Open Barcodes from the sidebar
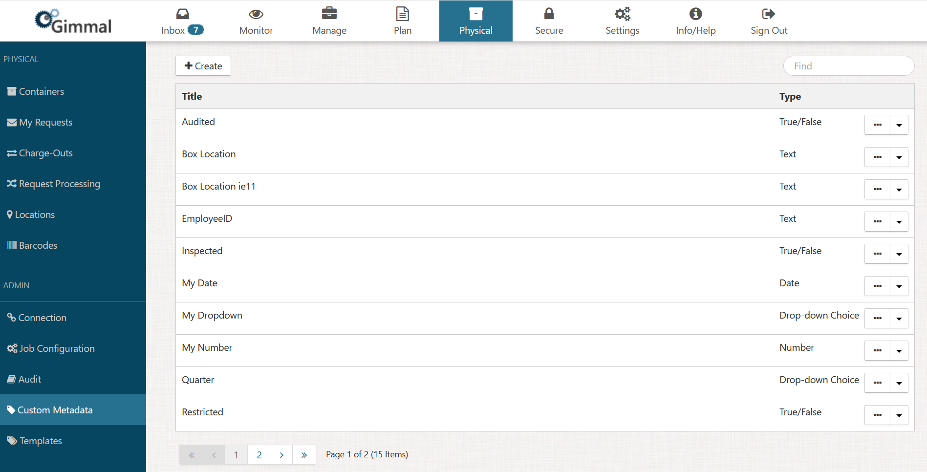 tap(38, 245)
